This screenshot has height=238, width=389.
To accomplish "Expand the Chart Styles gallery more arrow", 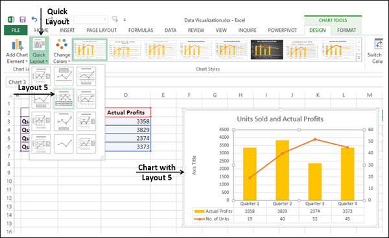I will pyautogui.click(x=359, y=58).
